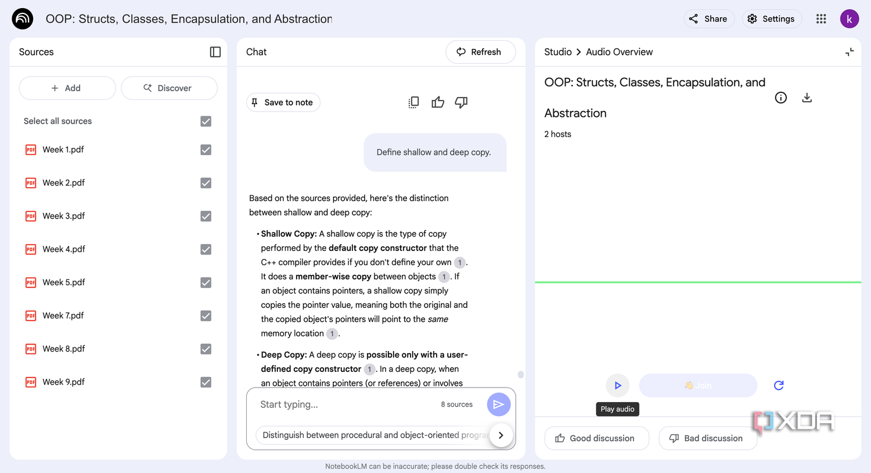This screenshot has height=473, width=871.
Task: Open the account profile avatar
Action: (x=850, y=19)
